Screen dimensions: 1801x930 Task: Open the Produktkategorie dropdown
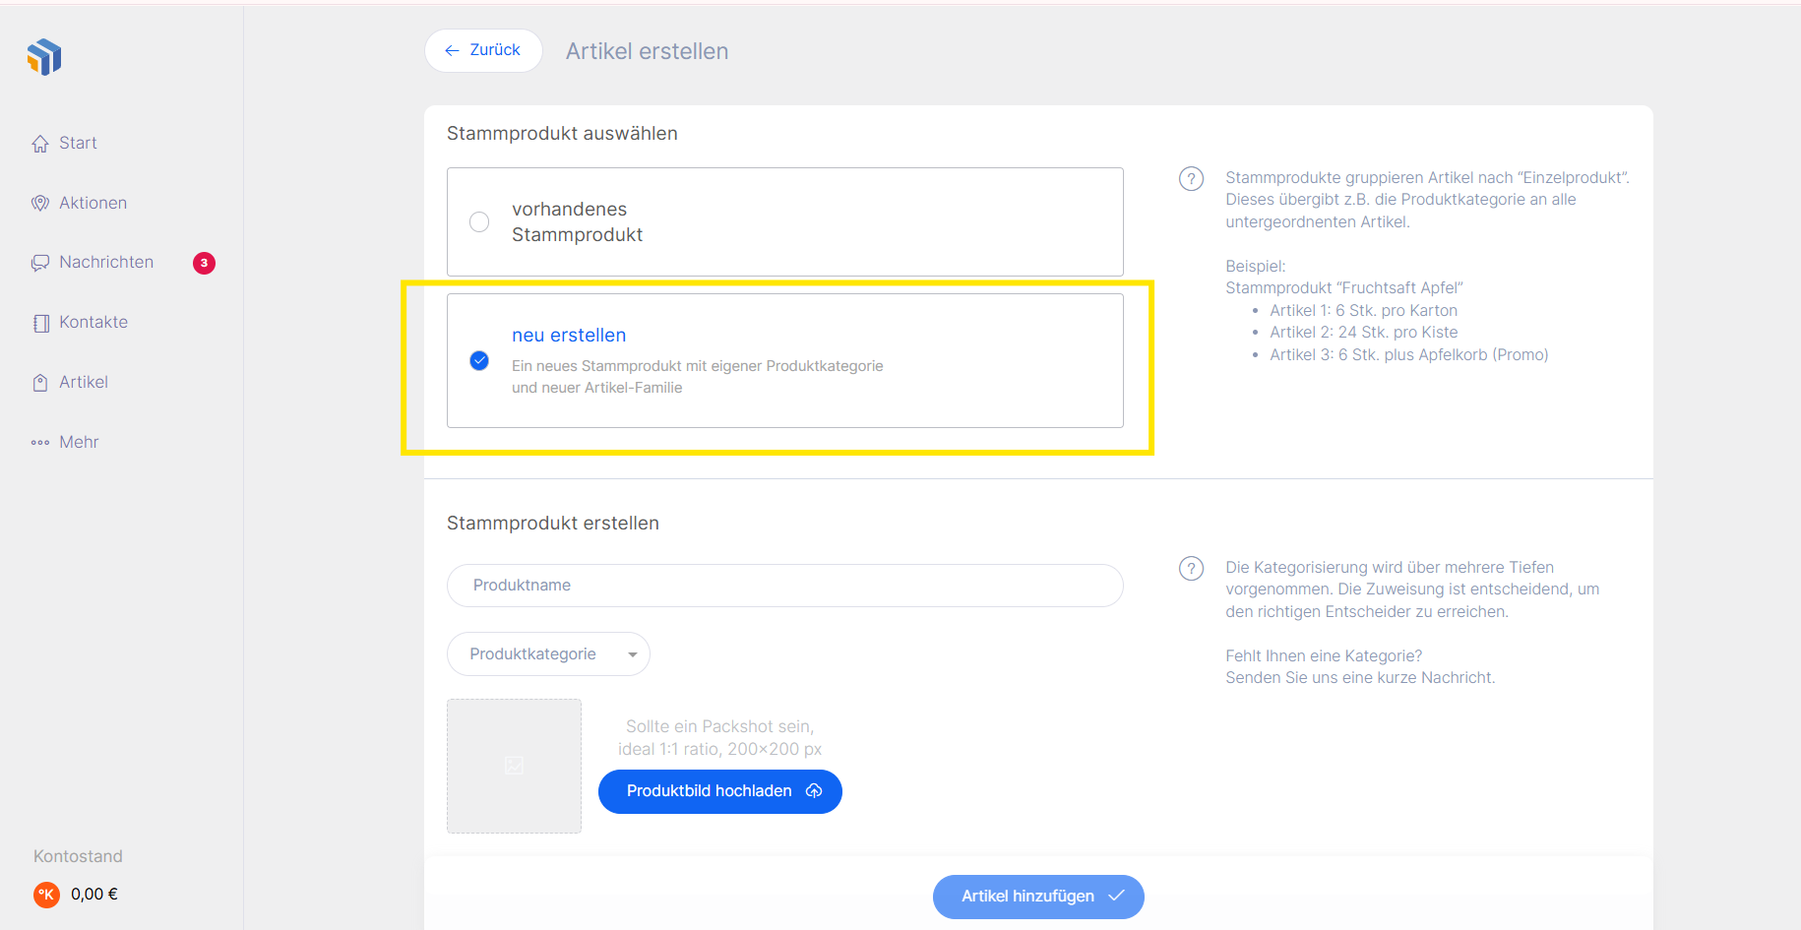[x=548, y=654]
